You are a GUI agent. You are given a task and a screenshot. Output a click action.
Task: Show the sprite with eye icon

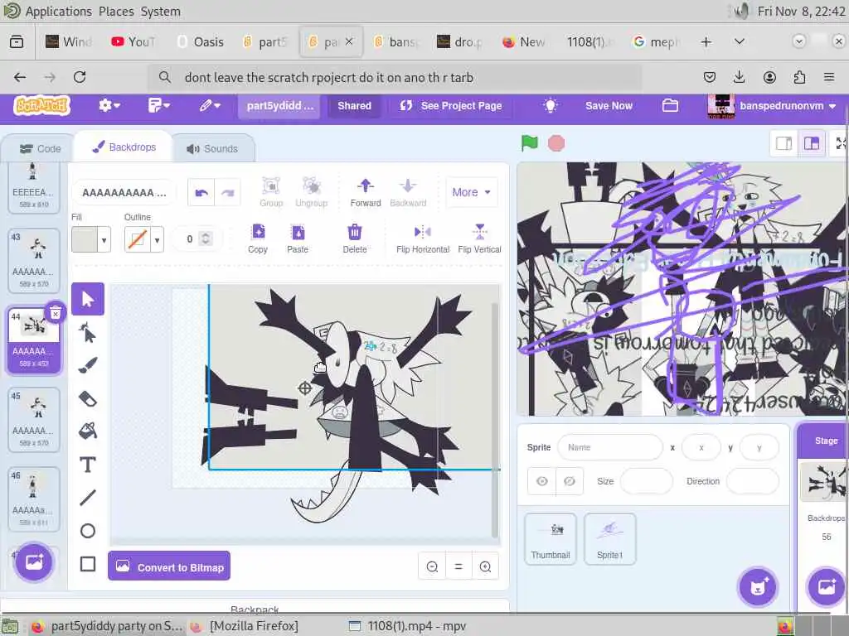pyautogui.click(x=542, y=481)
